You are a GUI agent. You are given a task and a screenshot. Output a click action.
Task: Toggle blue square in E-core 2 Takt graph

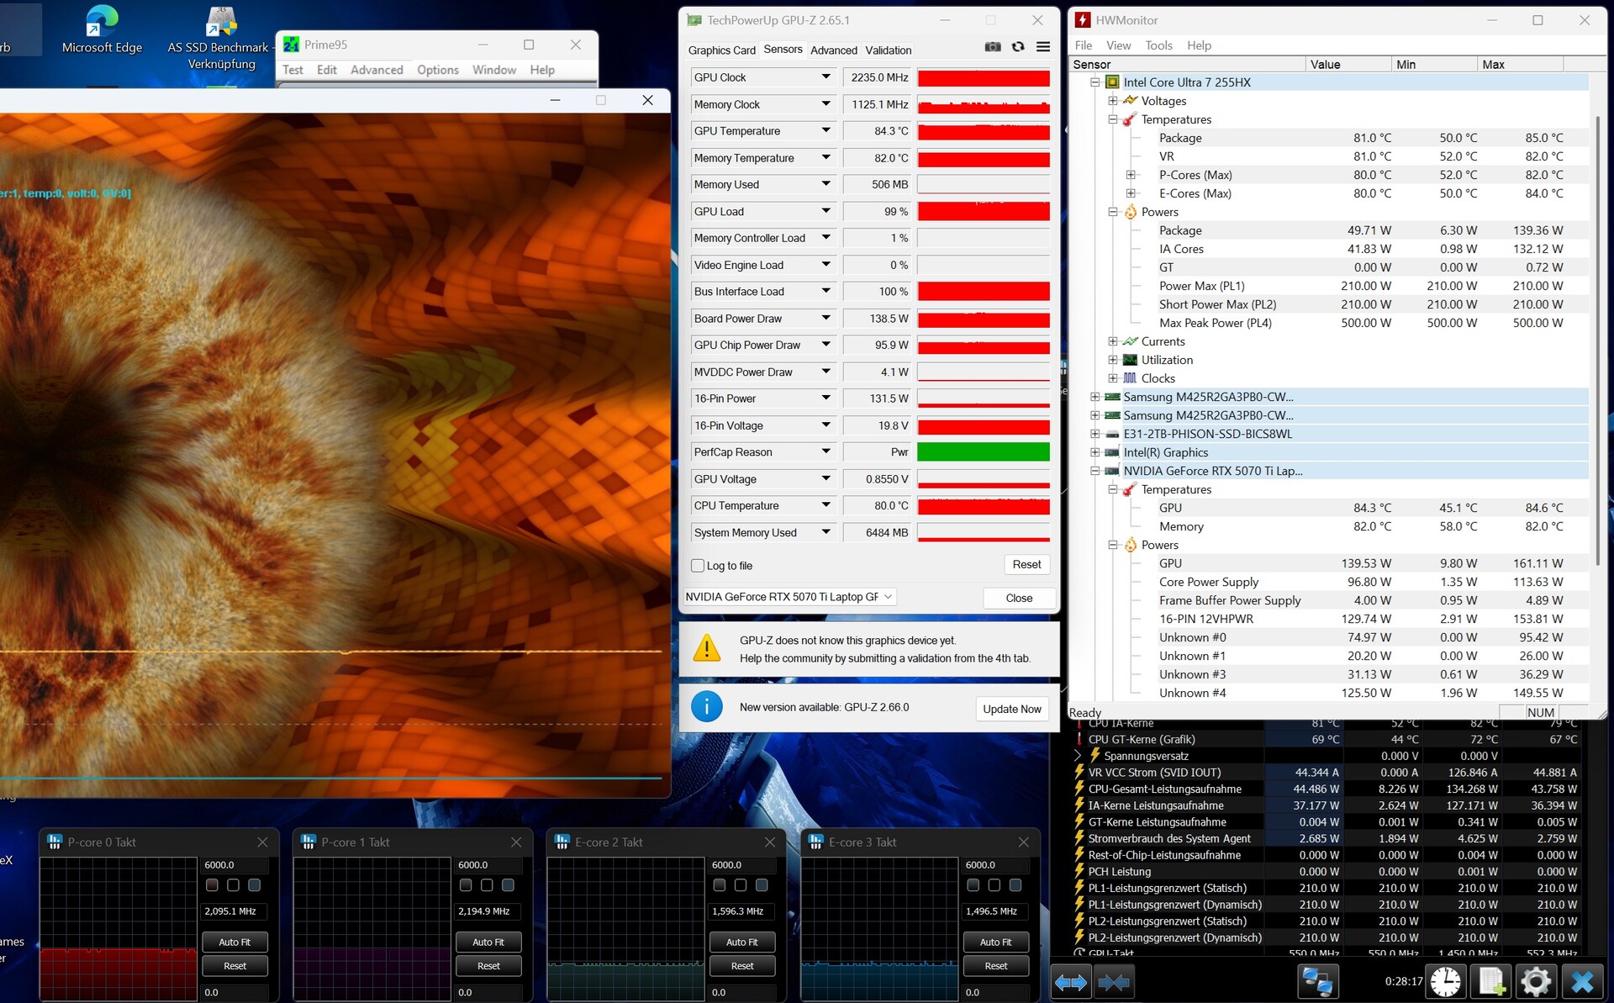(x=762, y=884)
